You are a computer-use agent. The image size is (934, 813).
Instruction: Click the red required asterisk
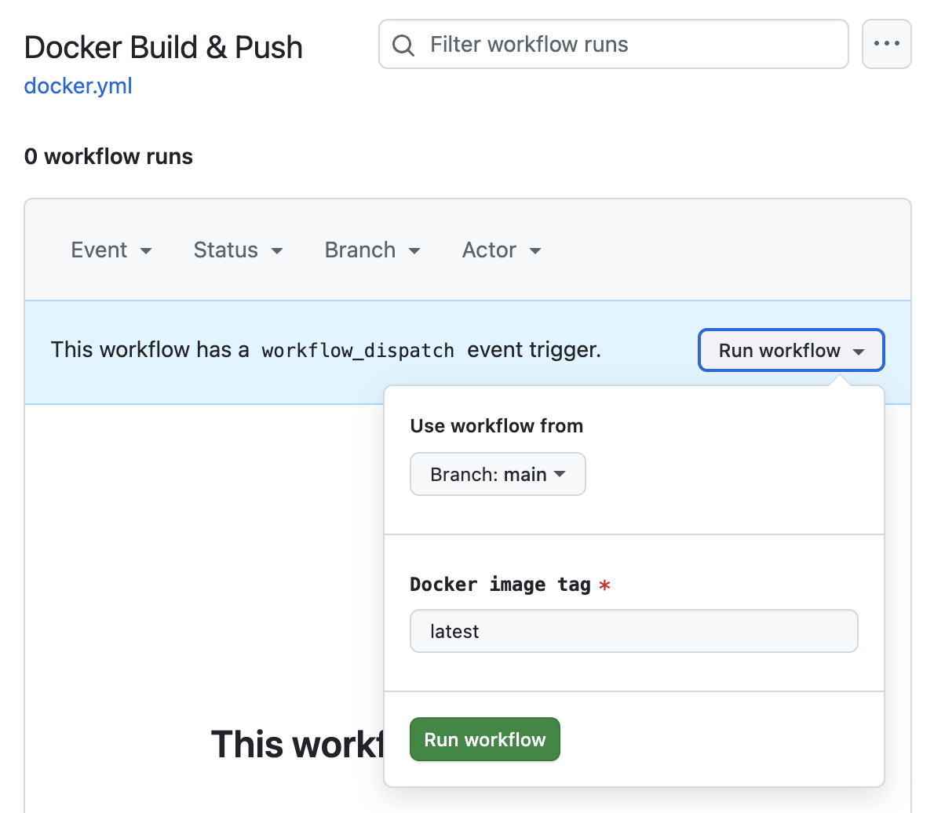[x=604, y=585]
